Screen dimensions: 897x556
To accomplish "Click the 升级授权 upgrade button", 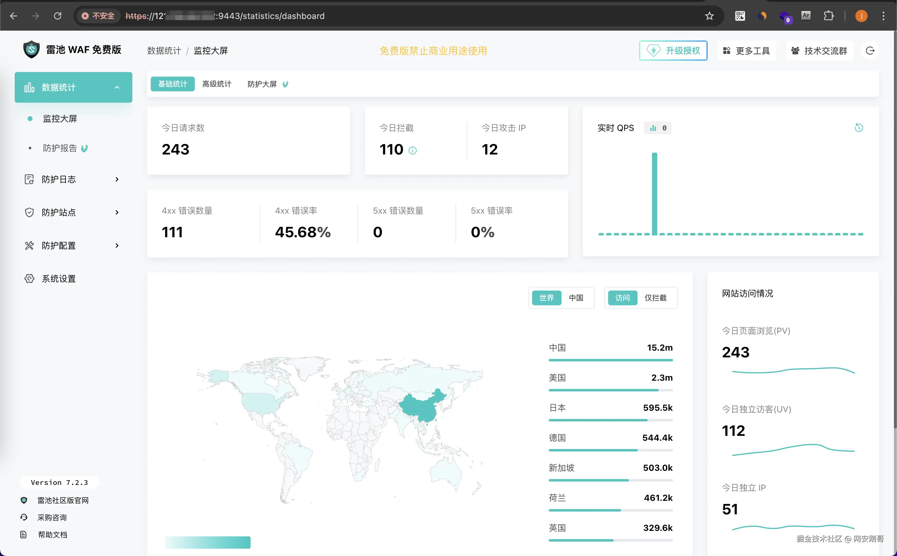I will (673, 51).
